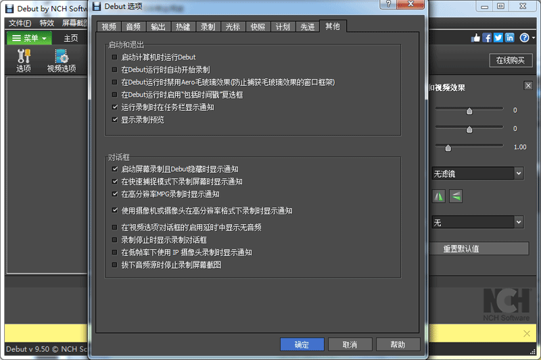Open the 文件(F) menu
The height and width of the screenshot is (360, 541).
(x=20, y=23)
